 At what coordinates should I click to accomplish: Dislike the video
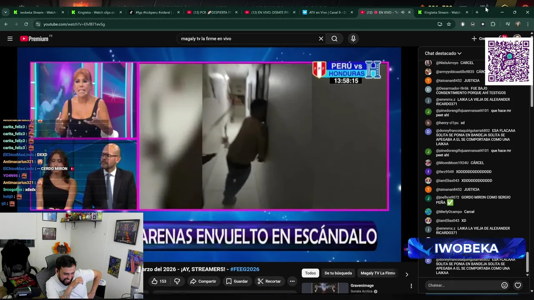point(177,281)
